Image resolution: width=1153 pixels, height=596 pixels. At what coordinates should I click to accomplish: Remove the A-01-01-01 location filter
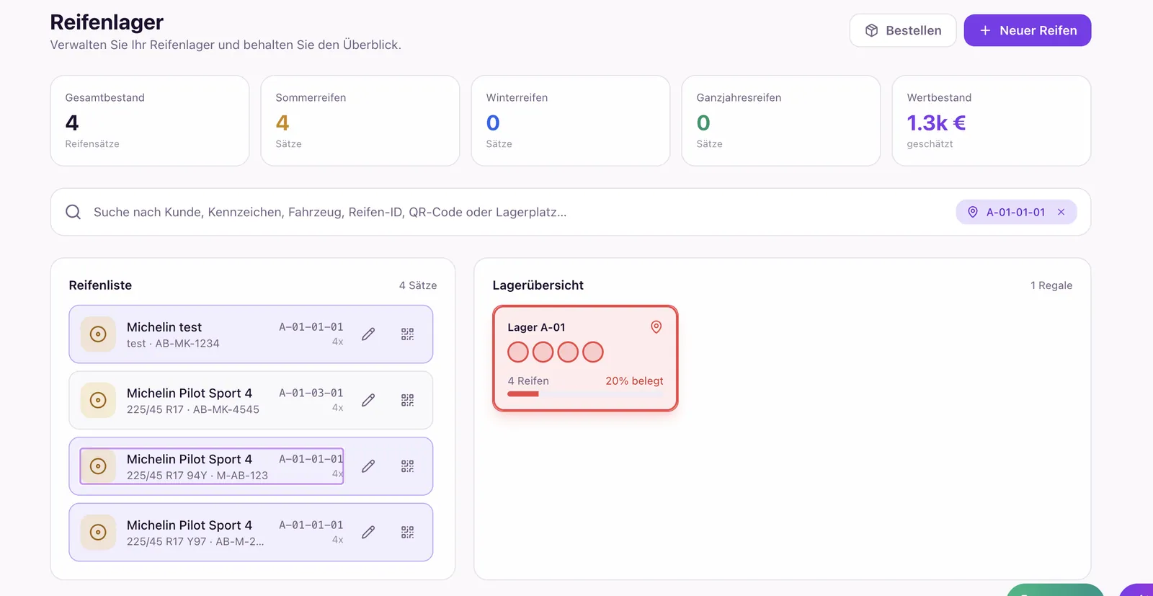click(x=1061, y=212)
